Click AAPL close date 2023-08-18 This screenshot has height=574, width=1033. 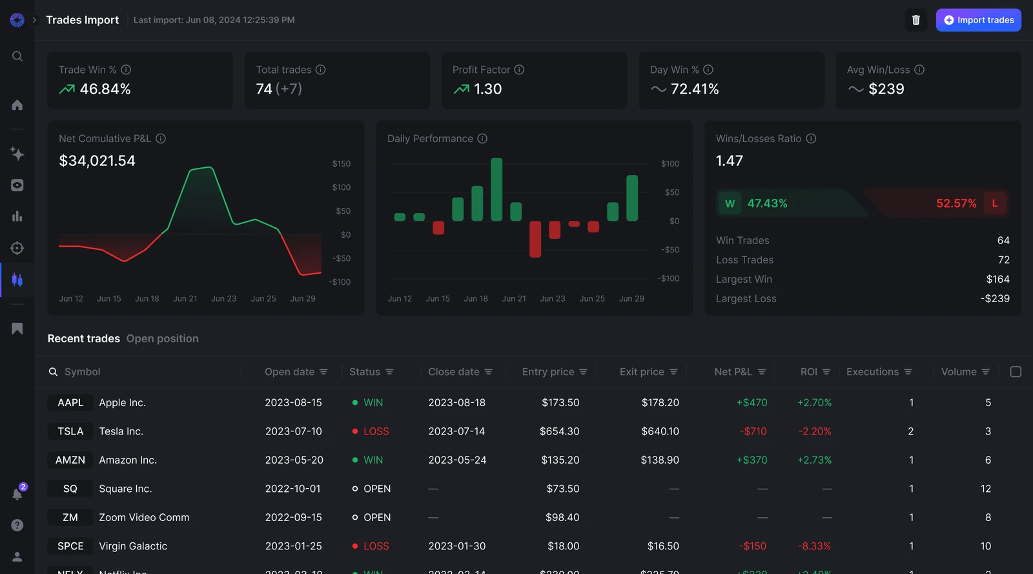pos(457,403)
